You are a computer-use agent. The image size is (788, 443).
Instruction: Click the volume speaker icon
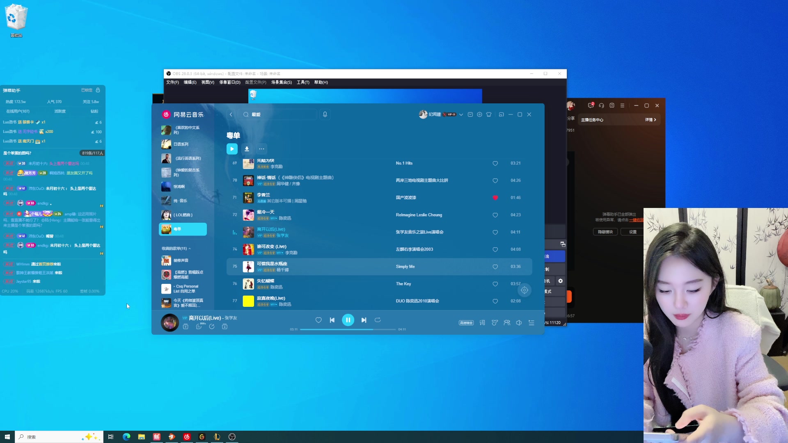click(519, 323)
